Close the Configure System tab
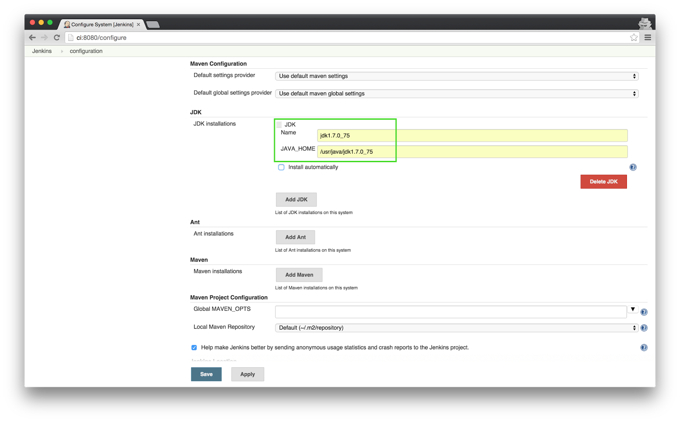 pos(139,25)
